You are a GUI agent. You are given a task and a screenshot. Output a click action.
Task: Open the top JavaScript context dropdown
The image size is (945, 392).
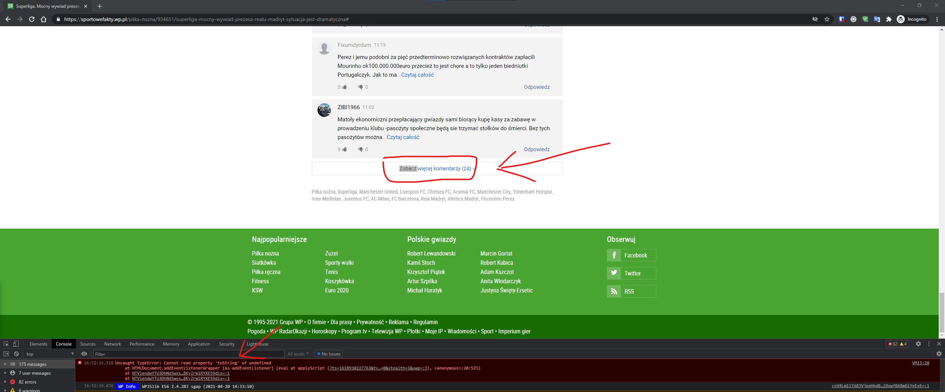(x=50, y=354)
